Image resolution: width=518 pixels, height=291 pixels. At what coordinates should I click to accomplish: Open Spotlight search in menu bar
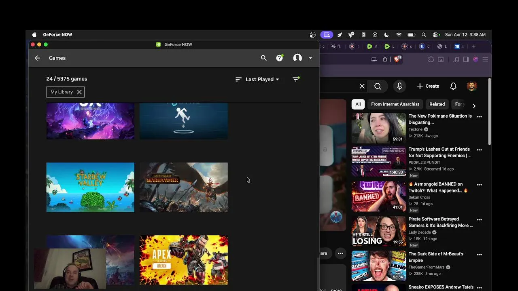pyautogui.click(x=424, y=35)
